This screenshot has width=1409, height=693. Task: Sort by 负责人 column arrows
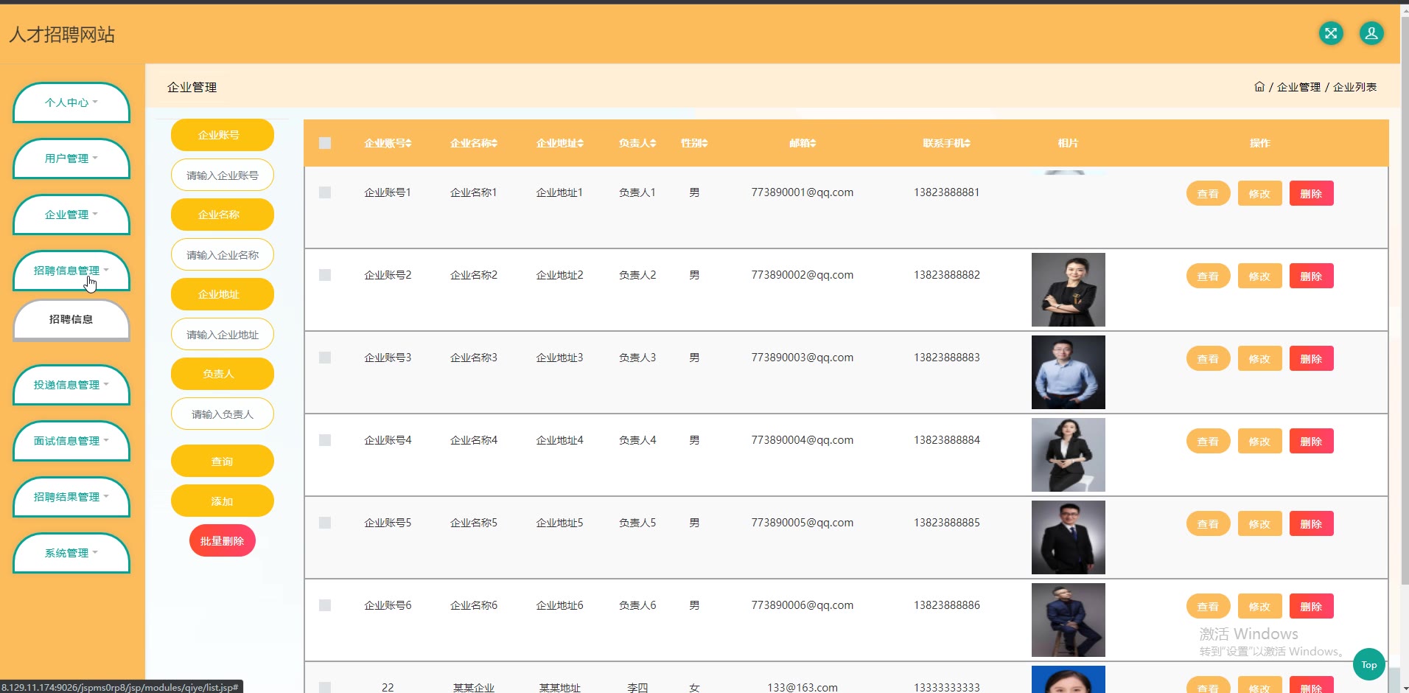coord(653,143)
